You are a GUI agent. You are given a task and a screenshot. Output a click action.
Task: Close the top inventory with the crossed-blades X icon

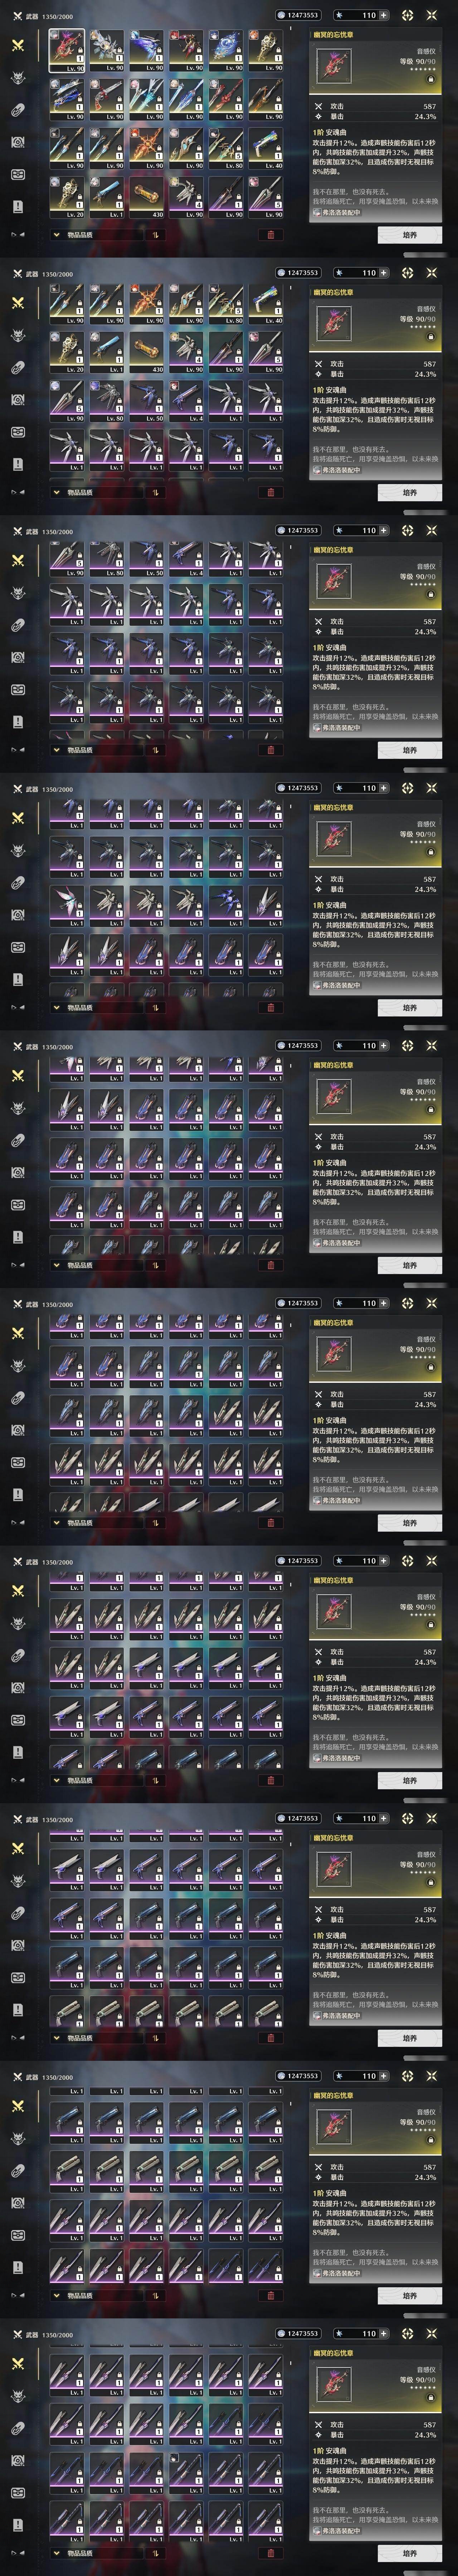432,15
